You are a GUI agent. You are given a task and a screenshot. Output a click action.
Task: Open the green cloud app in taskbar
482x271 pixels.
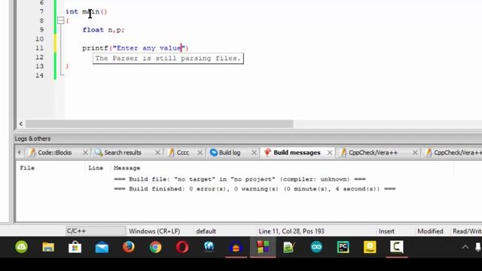(21, 247)
